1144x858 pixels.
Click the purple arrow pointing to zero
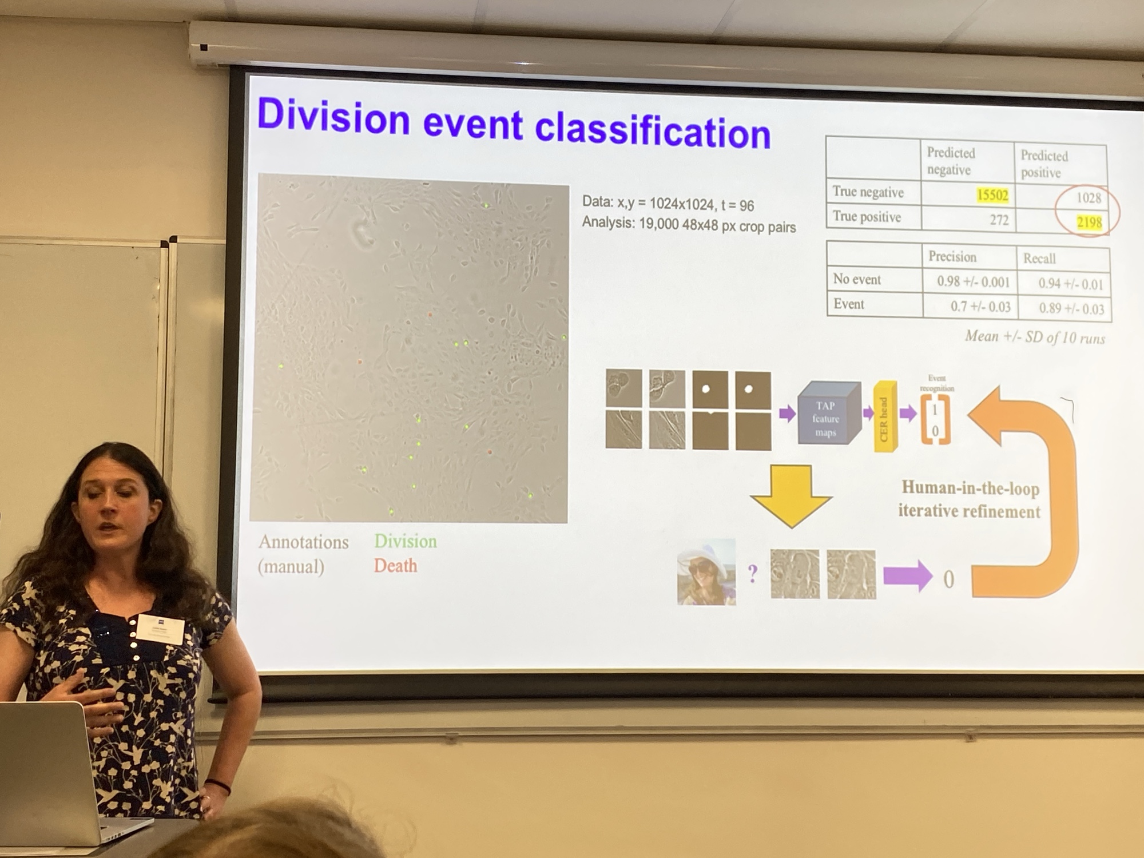pyautogui.click(x=907, y=575)
